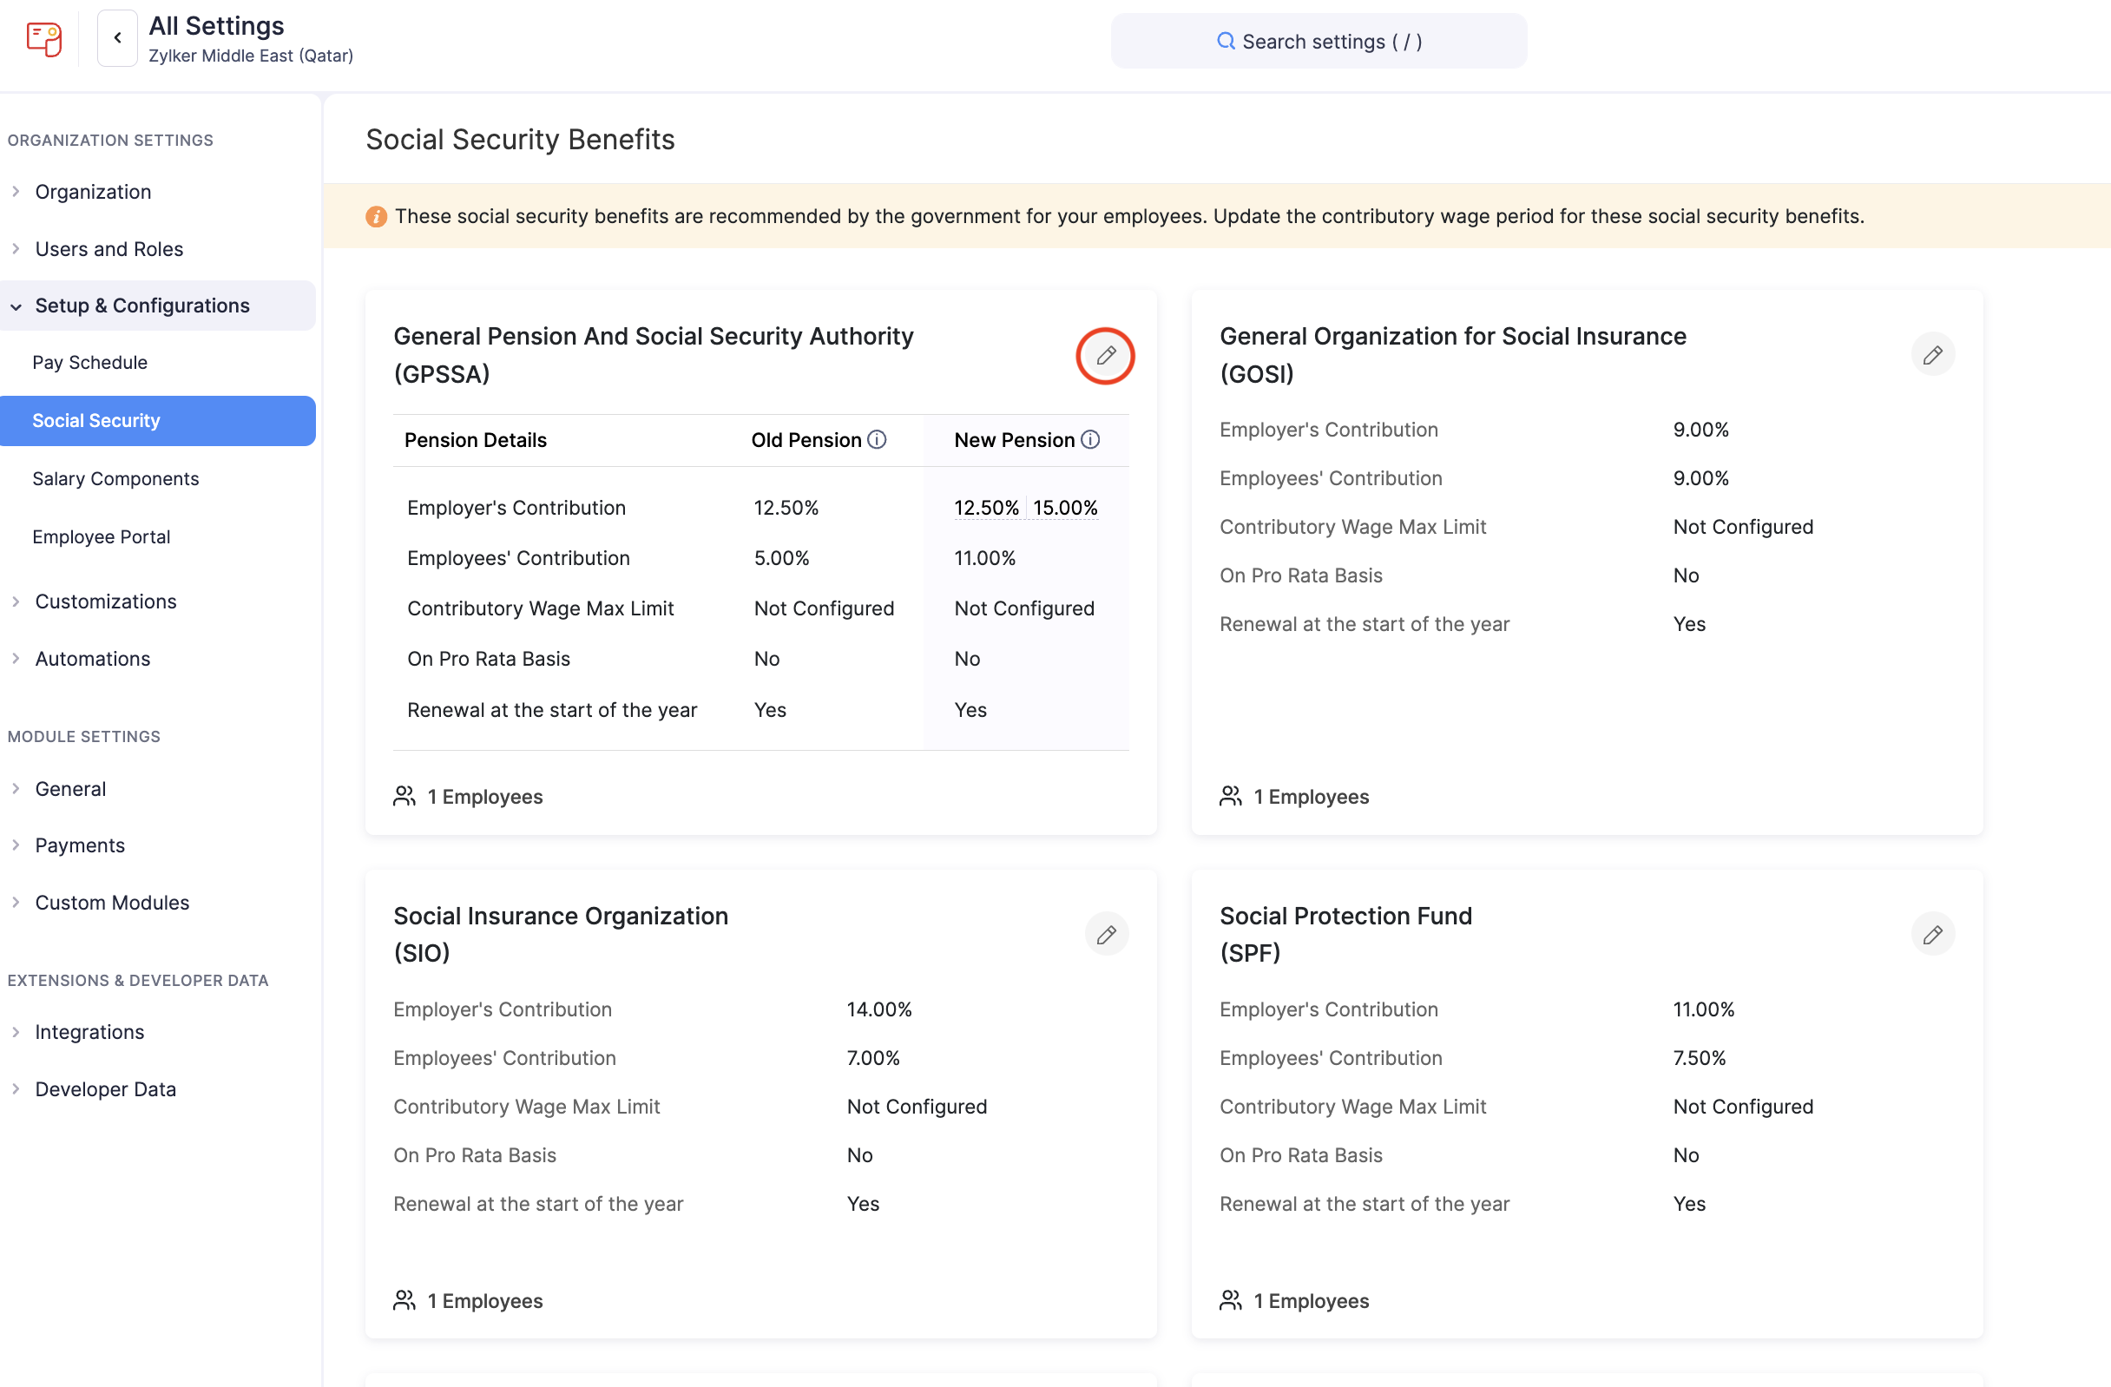
Task: Collapse Setup & Configurations section
Action: pyautogui.click(x=141, y=306)
